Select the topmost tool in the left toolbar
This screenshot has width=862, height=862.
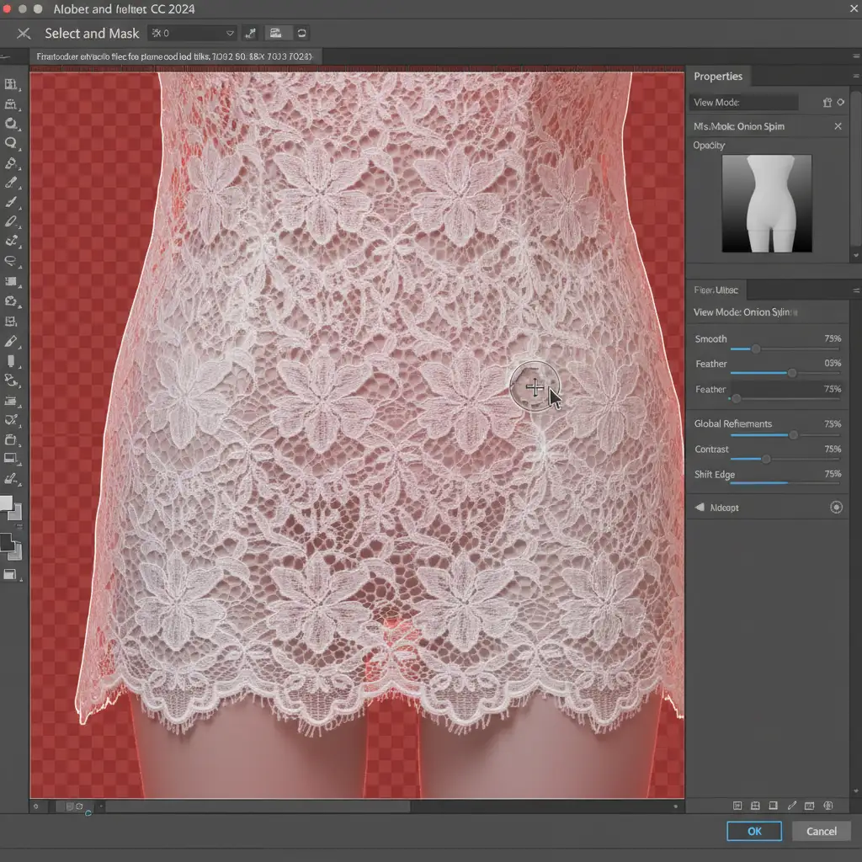pyautogui.click(x=11, y=85)
